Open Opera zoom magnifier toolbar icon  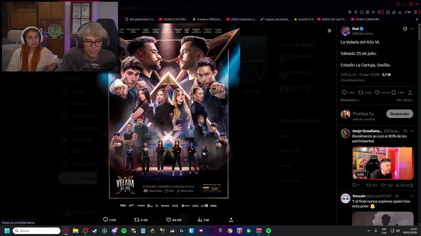coord(350,12)
